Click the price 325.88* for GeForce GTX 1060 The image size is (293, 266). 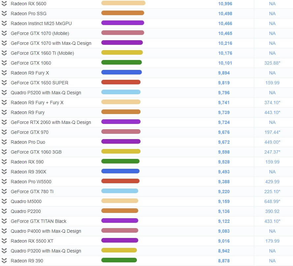[x=272, y=63]
